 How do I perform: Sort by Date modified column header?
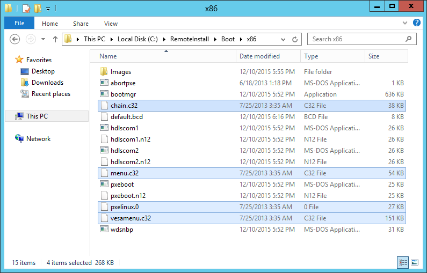pos(268,56)
